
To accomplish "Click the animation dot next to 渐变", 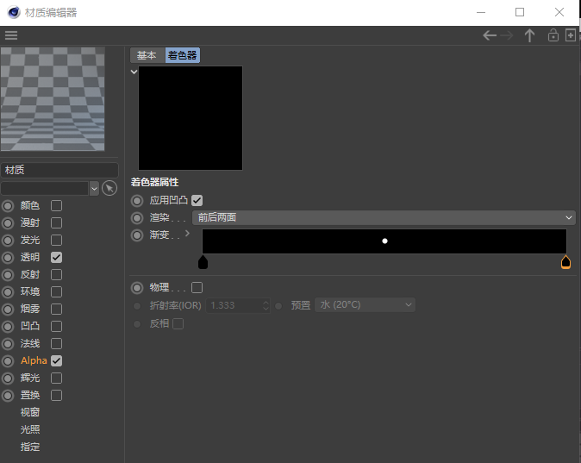I will pos(137,235).
